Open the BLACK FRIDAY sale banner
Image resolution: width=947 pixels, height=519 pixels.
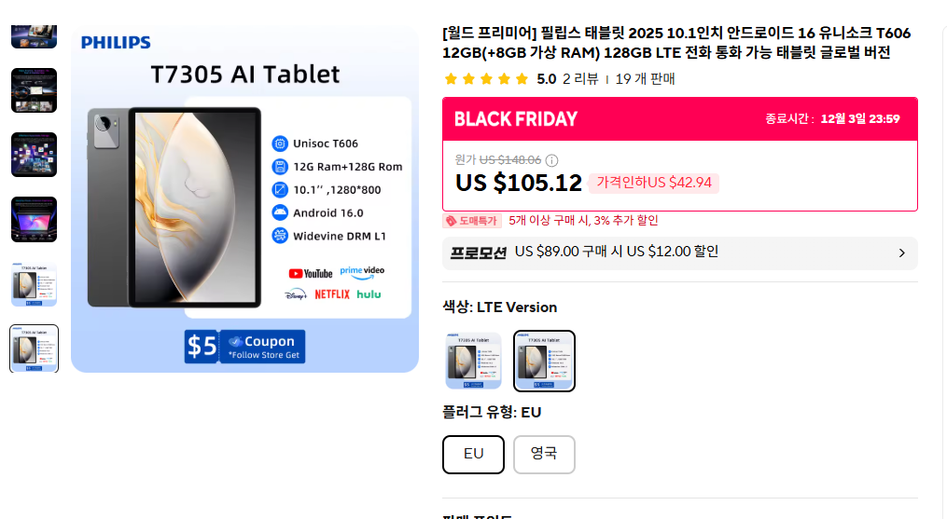[x=516, y=119]
